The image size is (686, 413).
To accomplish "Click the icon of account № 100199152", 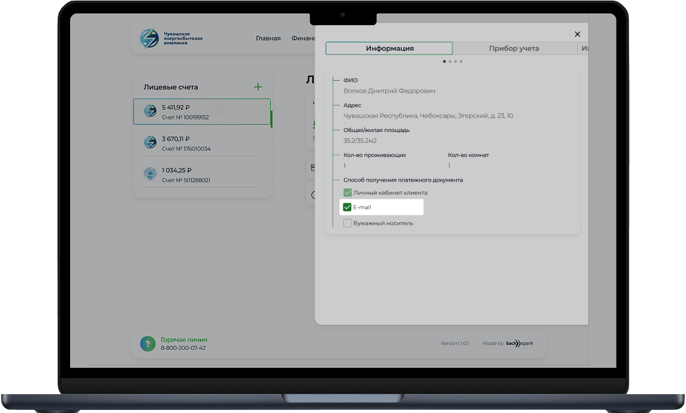I will coord(150,111).
